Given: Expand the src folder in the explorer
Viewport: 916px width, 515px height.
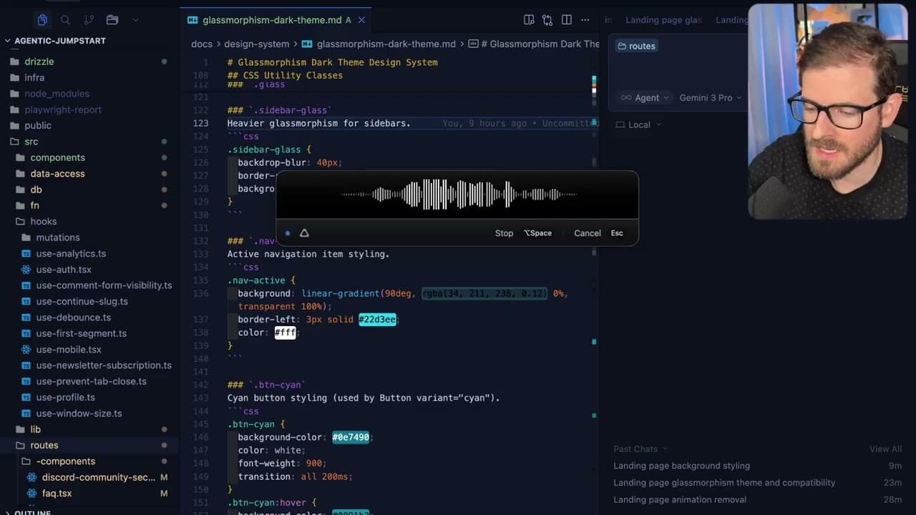Looking at the screenshot, I should 30,141.
